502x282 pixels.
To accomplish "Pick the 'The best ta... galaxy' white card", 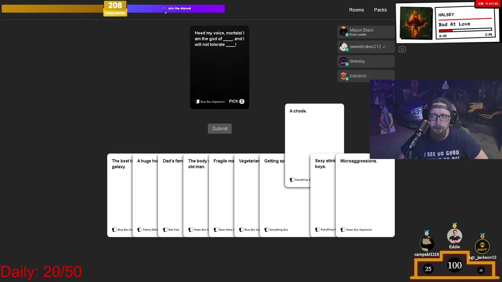I will [120, 195].
